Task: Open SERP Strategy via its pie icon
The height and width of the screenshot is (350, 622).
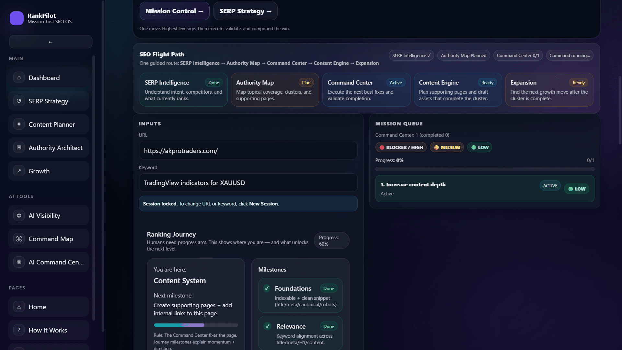Action: (19, 101)
